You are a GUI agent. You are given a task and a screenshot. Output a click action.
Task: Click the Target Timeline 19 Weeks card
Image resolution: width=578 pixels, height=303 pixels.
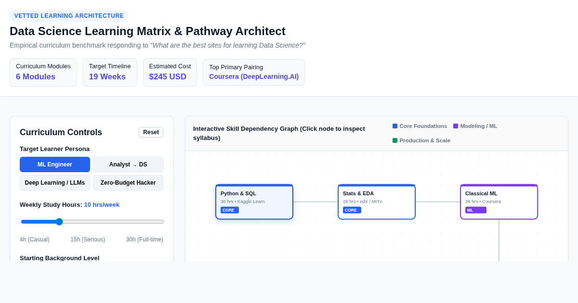coord(110,73)
